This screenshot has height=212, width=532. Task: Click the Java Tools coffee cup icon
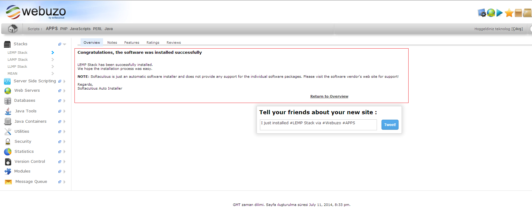click(8, 111)
